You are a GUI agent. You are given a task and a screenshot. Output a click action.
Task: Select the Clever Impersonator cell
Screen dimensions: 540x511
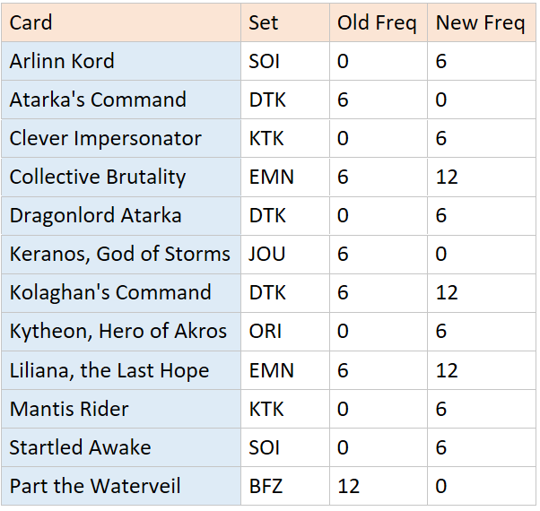pos(121,139)
